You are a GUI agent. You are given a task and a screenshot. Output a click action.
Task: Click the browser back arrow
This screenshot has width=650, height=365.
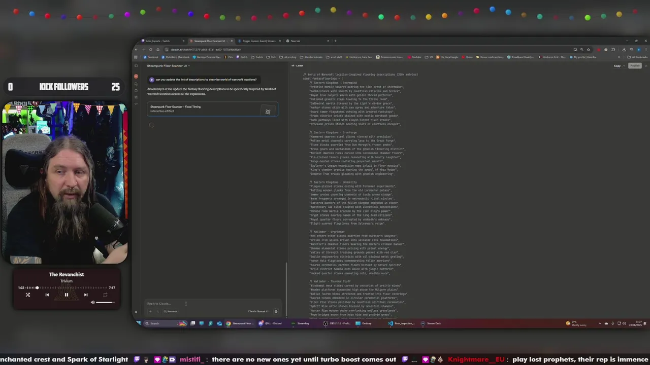[136, 49]
